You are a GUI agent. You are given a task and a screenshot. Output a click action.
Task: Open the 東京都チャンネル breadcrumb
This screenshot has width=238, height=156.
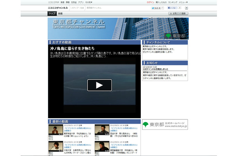coord(94,8)
